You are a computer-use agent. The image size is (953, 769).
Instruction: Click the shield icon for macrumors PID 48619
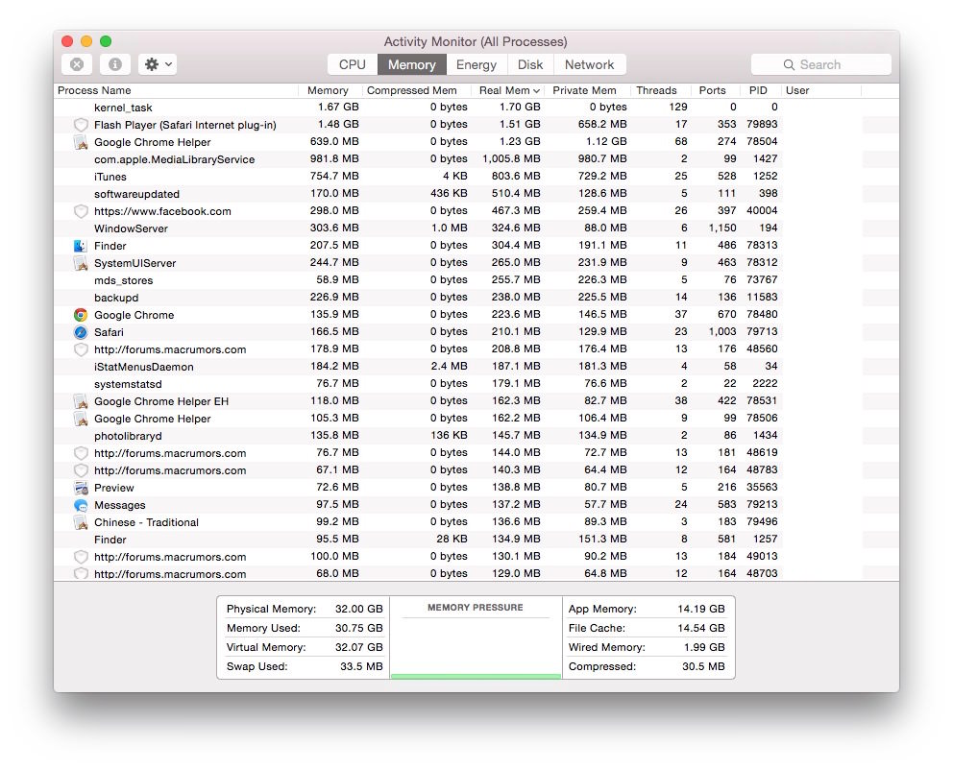pyautogui.click(x=81, y=453)
